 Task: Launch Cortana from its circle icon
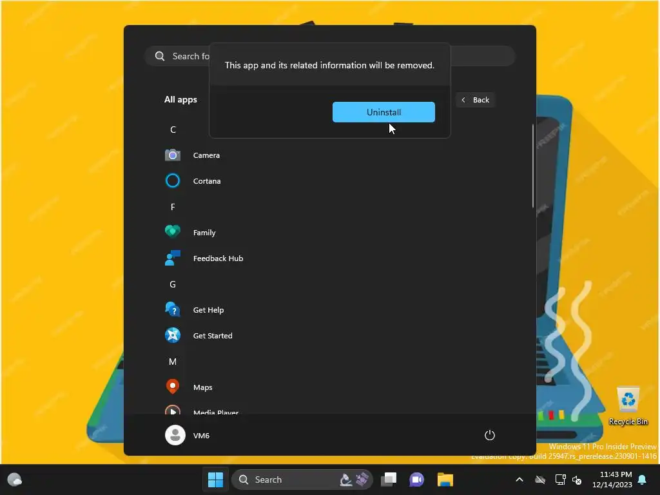tap(173, 181)
